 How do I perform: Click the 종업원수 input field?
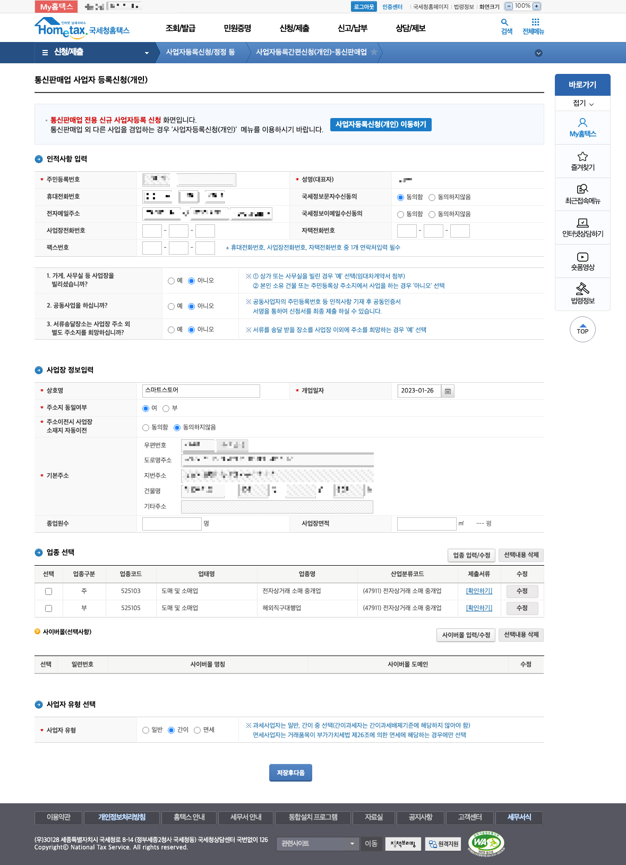coord(172,524)
